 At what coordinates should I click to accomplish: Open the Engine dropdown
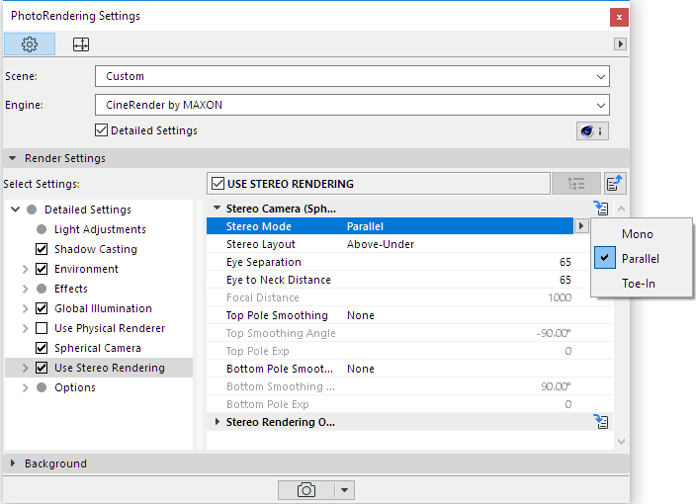click(x=352, y=105)
